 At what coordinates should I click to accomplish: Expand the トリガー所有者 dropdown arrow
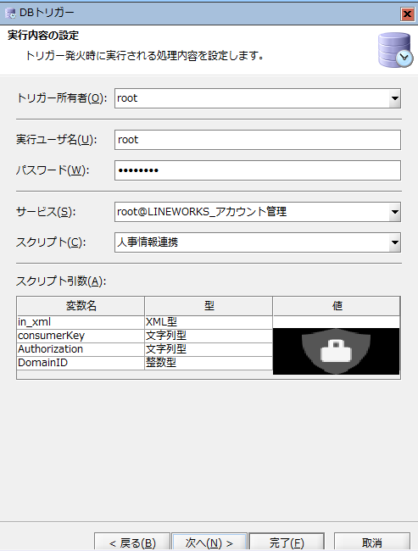[395, 98]
